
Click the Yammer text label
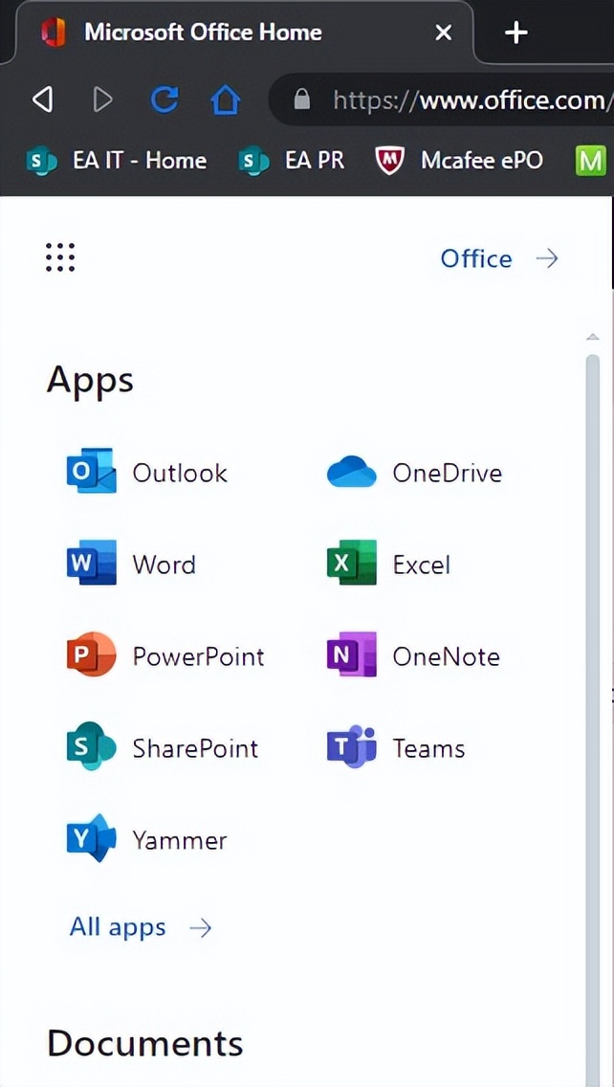(x=180, y=840)
